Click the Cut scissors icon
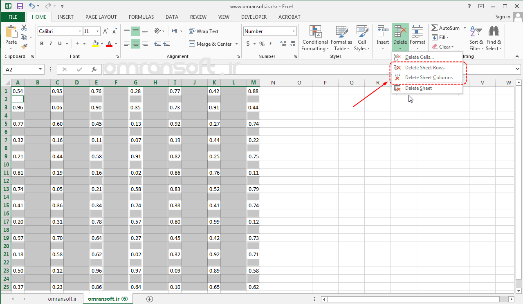The height and width of the screenshot is (304, 523). tap(24, 28)
